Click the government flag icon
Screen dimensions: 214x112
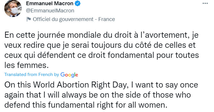click(x=29, y=19)
